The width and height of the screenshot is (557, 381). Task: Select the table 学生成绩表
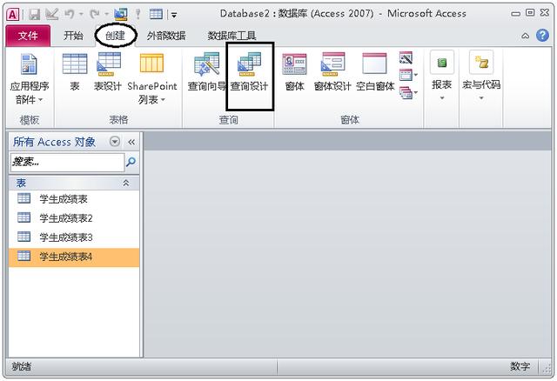coord(74,199)
